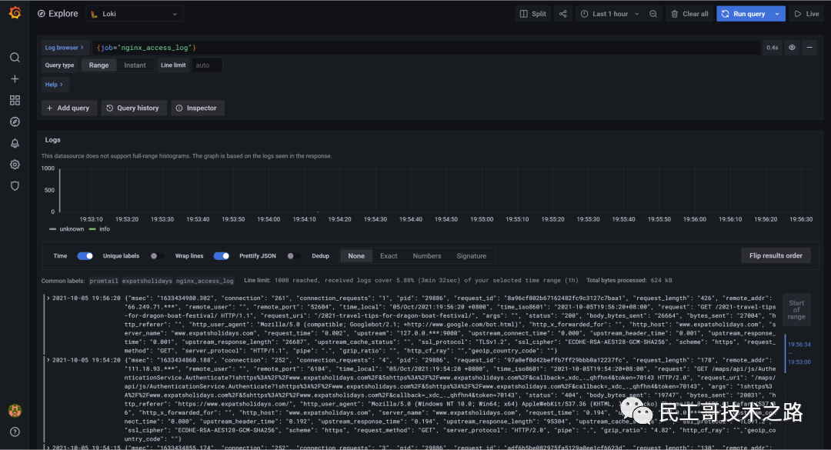Toggle the Time switch
The width and height of the screenshot is (831, 450).
point(85,256)
